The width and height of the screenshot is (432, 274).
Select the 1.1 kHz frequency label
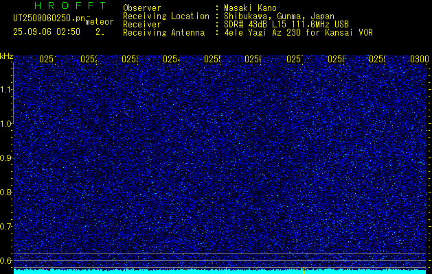(6, 90)
